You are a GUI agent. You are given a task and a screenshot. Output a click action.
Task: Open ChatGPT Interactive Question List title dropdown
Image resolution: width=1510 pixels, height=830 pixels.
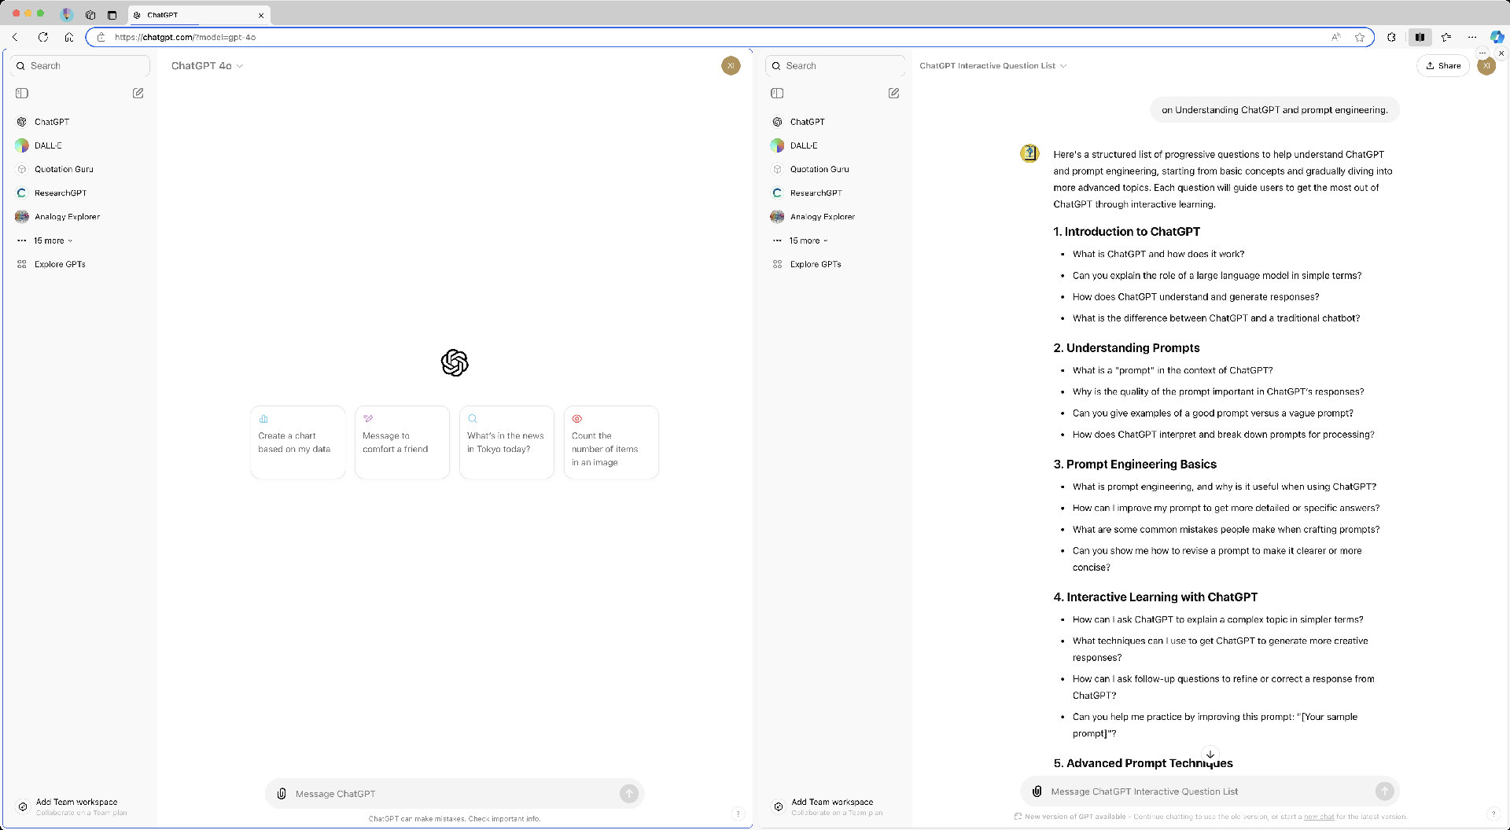(993, 66)
